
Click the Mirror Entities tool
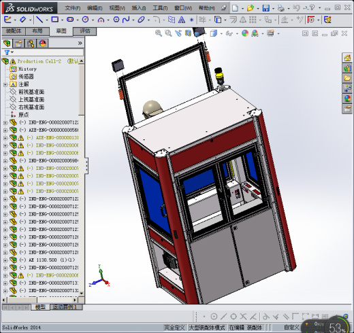point(243,20)
